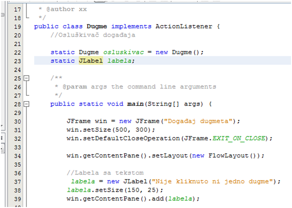Click the main method name

coord(135,104)
